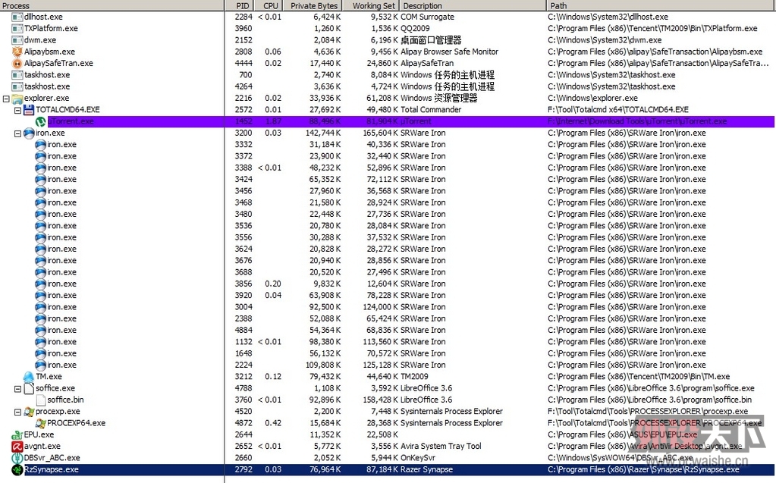Click the DBSvr_ABC.exe icon

point(17,458)
